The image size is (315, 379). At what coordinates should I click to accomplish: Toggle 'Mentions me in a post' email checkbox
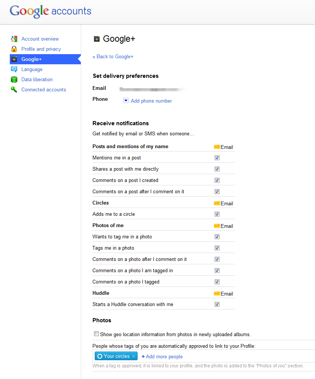(217, 158)
